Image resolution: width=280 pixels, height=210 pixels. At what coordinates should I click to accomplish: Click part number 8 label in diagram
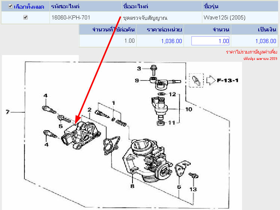pyautogui.click(x=132, y=186)
